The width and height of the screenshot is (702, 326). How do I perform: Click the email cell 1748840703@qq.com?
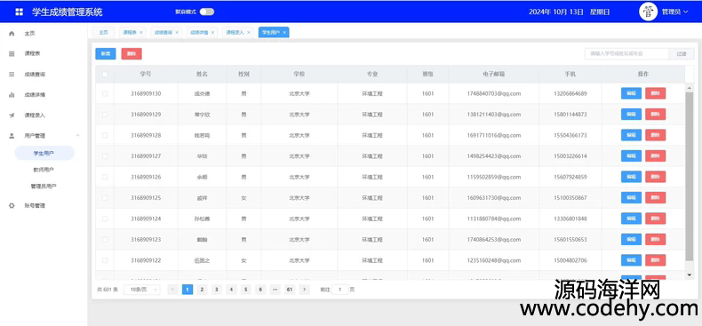click(x=493, y=93)
